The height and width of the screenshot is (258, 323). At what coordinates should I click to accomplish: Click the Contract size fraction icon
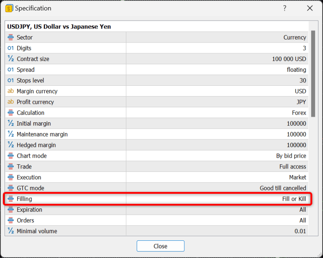coord(11,59)
